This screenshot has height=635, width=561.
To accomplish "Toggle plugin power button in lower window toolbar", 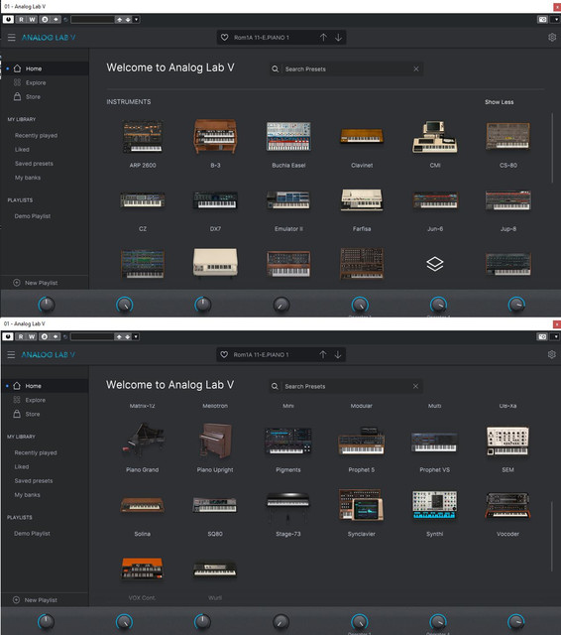I will (x=8, y=336).
